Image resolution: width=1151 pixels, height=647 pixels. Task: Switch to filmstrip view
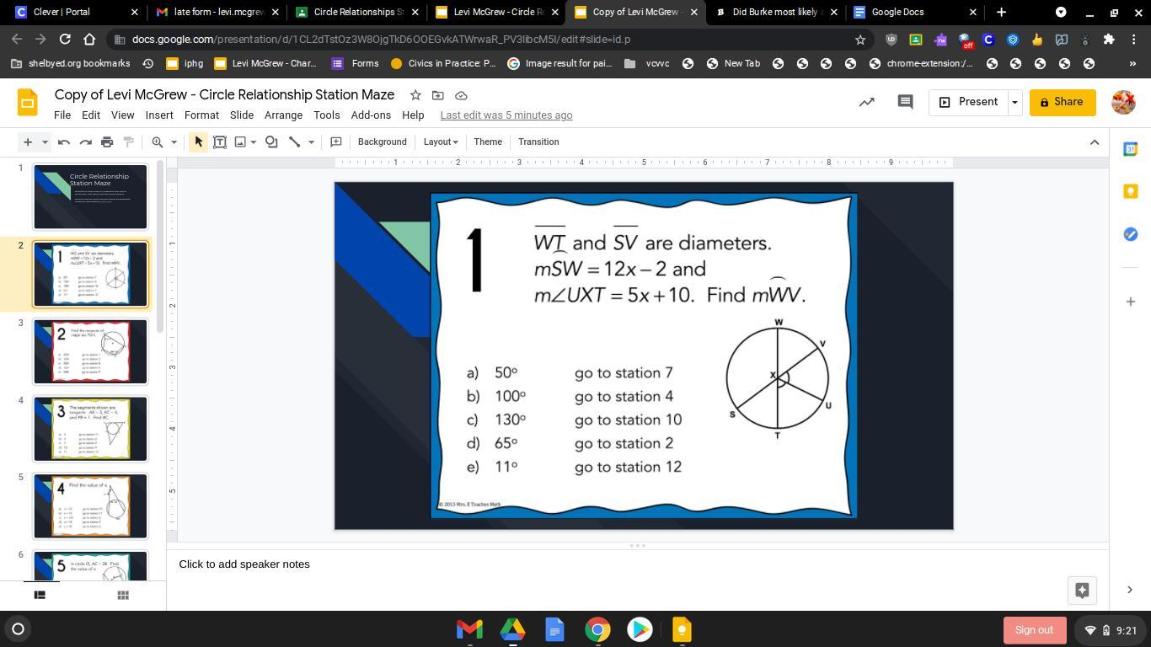pyautogui.click(x=39, y=595)
